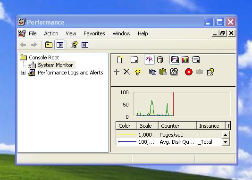The height and width of the screenshot is (180, 252).
Task: Open the File menu
Action: coord(33,33)
